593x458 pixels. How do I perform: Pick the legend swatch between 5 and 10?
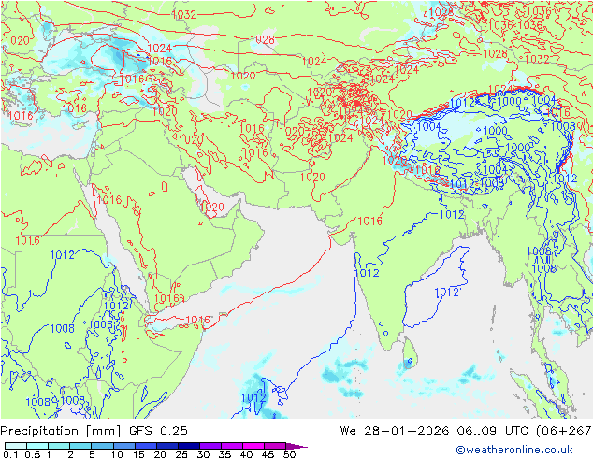[102, 446]
